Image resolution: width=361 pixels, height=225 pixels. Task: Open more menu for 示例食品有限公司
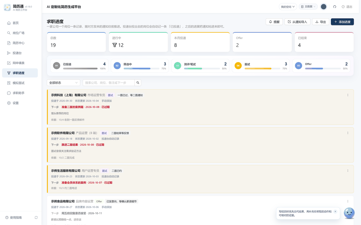348,201
